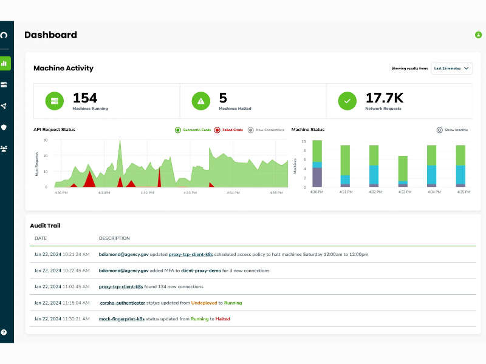Open the mock-fingerprint-k8s link

tap(122, 319)
